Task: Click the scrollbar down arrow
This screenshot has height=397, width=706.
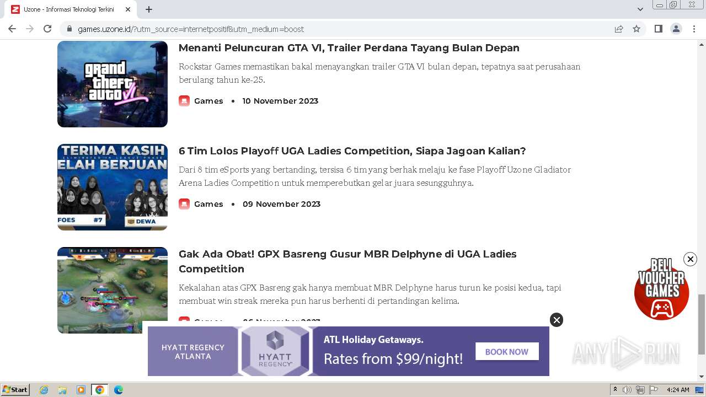Action: coord(702,377)
